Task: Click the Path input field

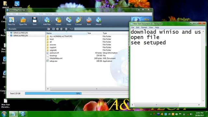Action: click(101, 29)
